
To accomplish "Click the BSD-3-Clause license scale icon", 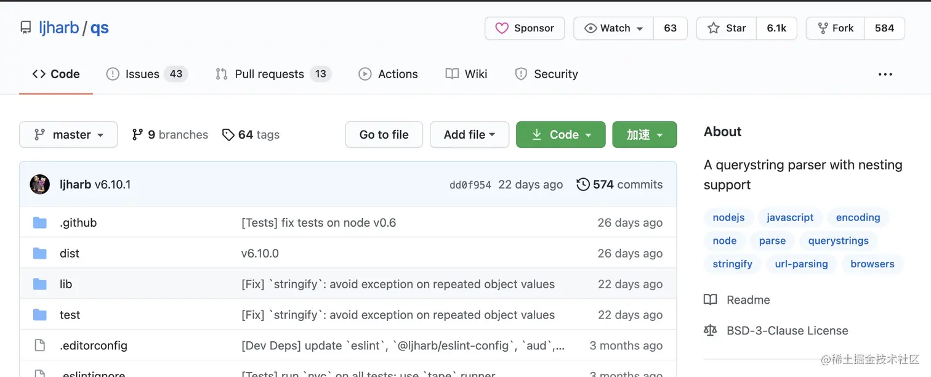I will click(711, 330).
